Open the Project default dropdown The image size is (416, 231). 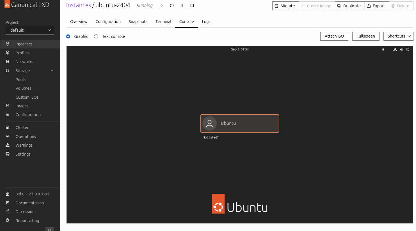(30, 30)
